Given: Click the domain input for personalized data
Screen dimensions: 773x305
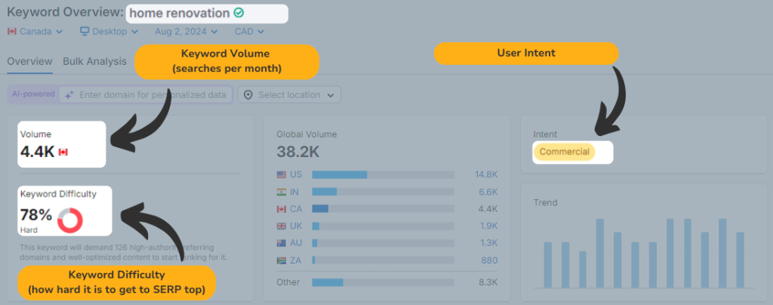Looking at the screenshot, I should (152, 95).
